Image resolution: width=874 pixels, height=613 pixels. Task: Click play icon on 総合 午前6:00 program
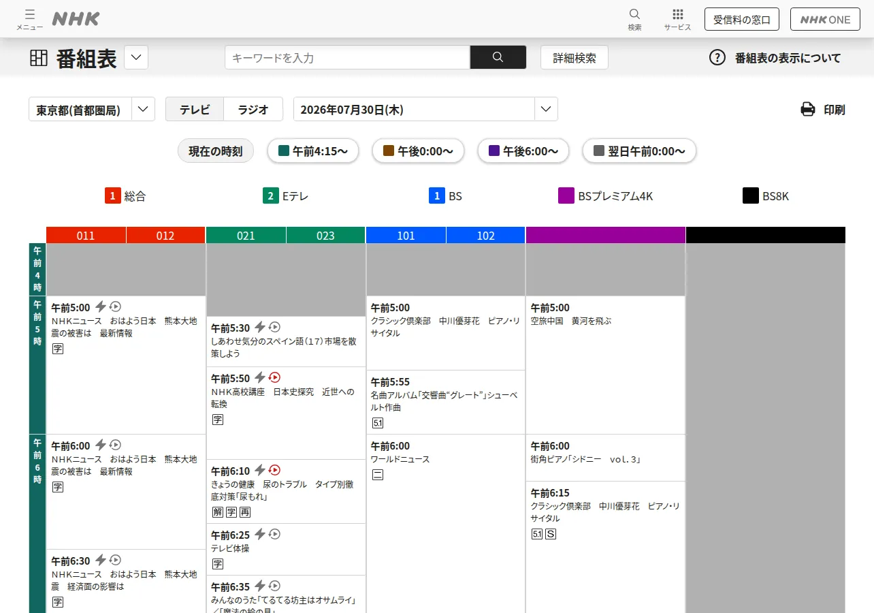click(x=116, y=445)
